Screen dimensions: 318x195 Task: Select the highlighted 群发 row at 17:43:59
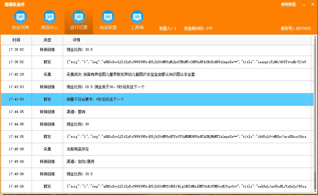(124, 99)
